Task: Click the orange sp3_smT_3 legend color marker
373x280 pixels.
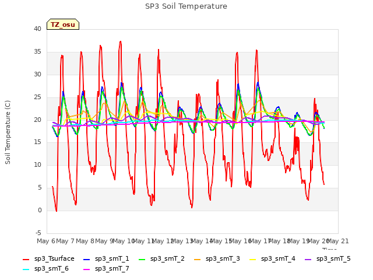Action: coord(198,259)
